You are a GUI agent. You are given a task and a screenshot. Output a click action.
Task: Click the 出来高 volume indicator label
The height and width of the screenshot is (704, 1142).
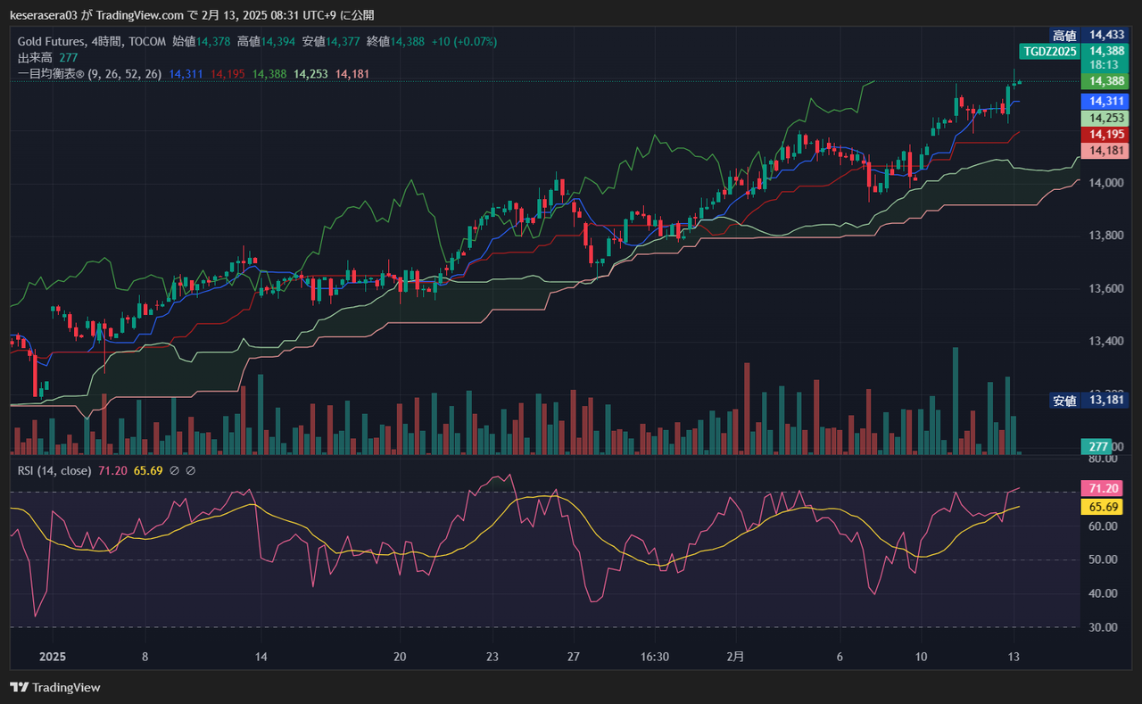point(36,57)
